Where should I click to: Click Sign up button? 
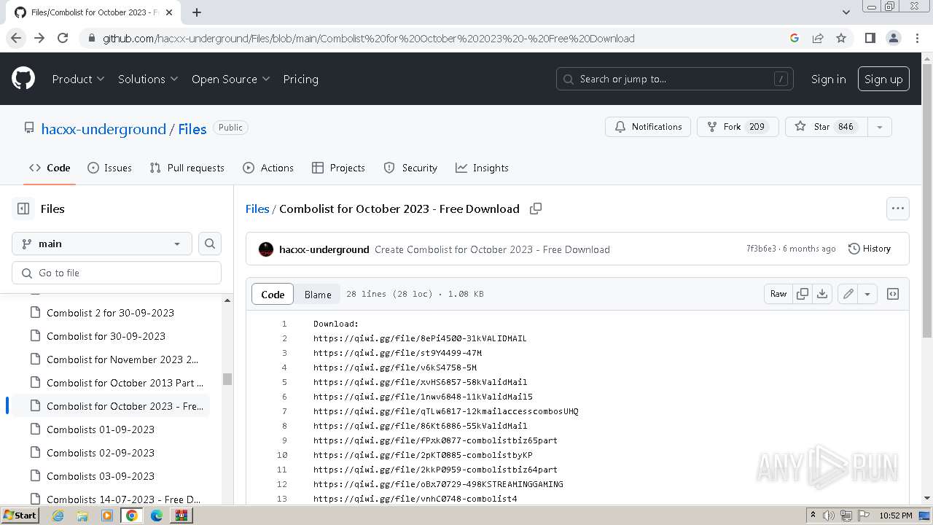pos(883,79)
